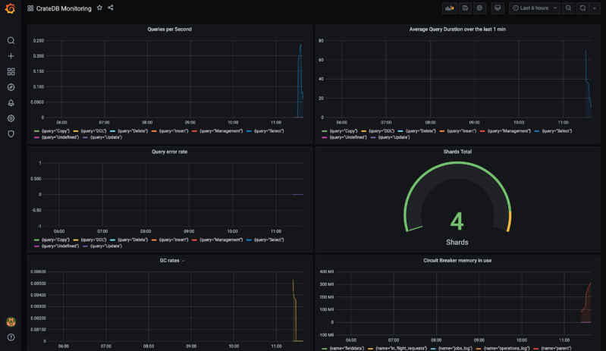Open Configuration gear in sidebar
The height and width of the screenshot is (351, 606).
11,118
